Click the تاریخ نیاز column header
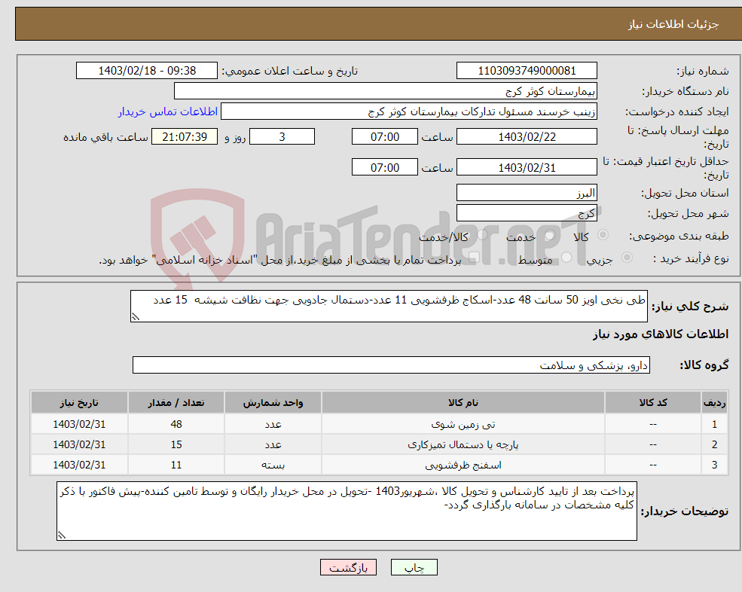The height and width of the screenshot is (592, 742). point(79,402)
